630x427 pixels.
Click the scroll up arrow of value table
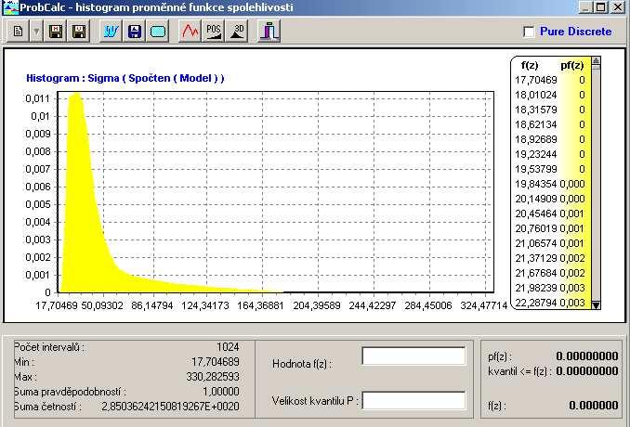[596, 61]
